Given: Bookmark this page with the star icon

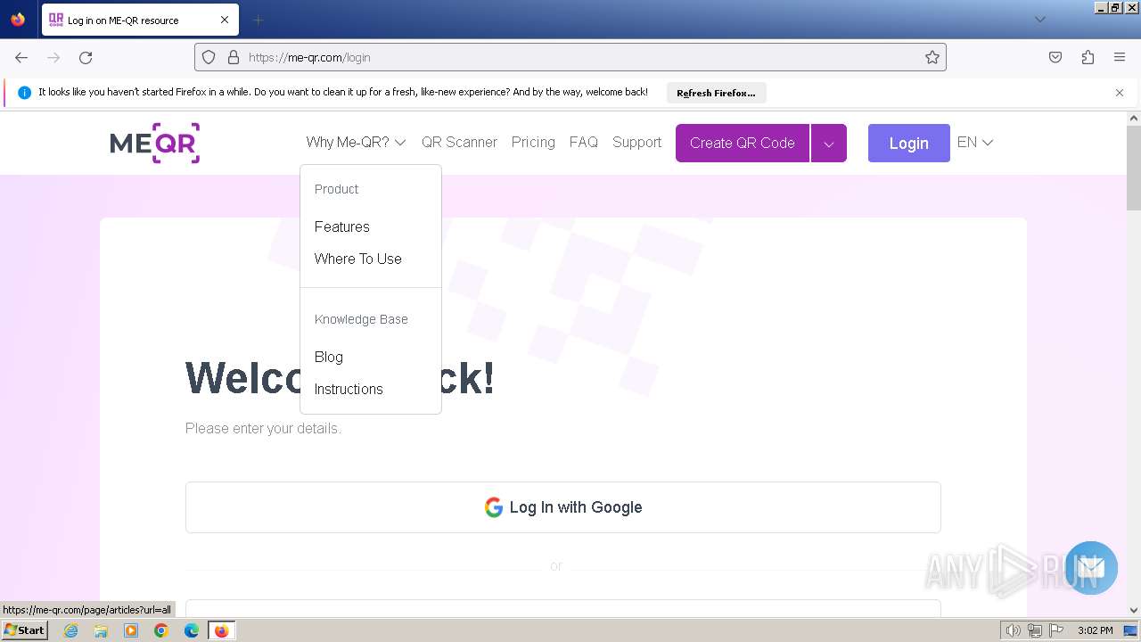Looking at the screenshot, I should coord(932,57).
